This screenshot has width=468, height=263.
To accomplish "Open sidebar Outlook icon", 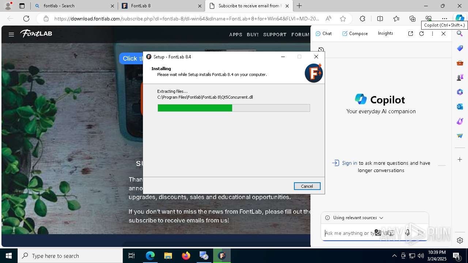I will click(460, 107).
